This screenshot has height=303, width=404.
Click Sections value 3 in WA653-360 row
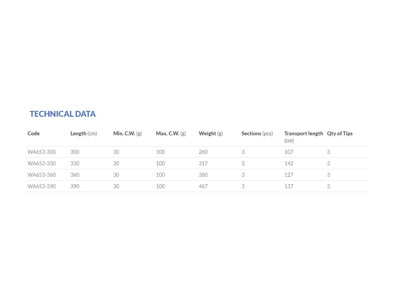tap(243, 175)
